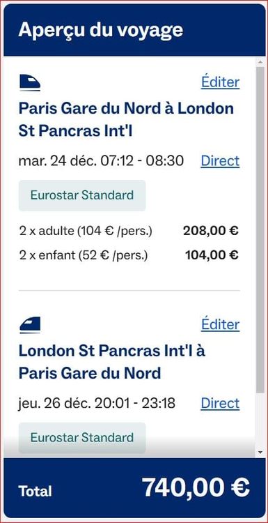Screen dimensions: 268x523
Task: Click the train icon above the London to Paris trip
Action: coord(30,325)
